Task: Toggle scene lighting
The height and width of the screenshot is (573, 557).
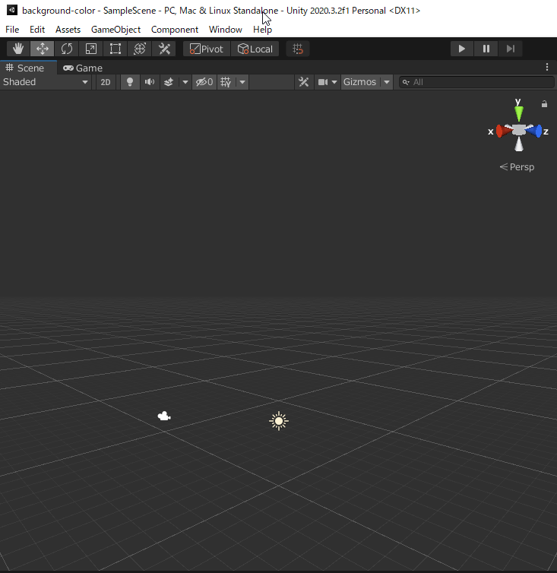Action: (x=130, y=82)
